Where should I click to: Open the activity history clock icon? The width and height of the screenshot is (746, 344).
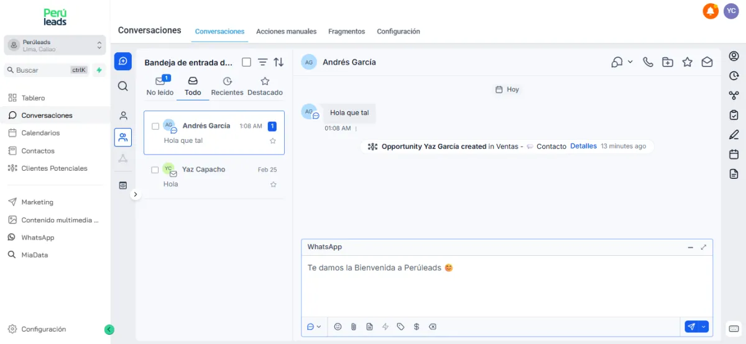tap(734, 76)
